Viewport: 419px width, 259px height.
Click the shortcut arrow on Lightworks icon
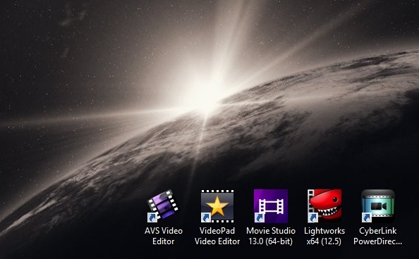[312, 217]
